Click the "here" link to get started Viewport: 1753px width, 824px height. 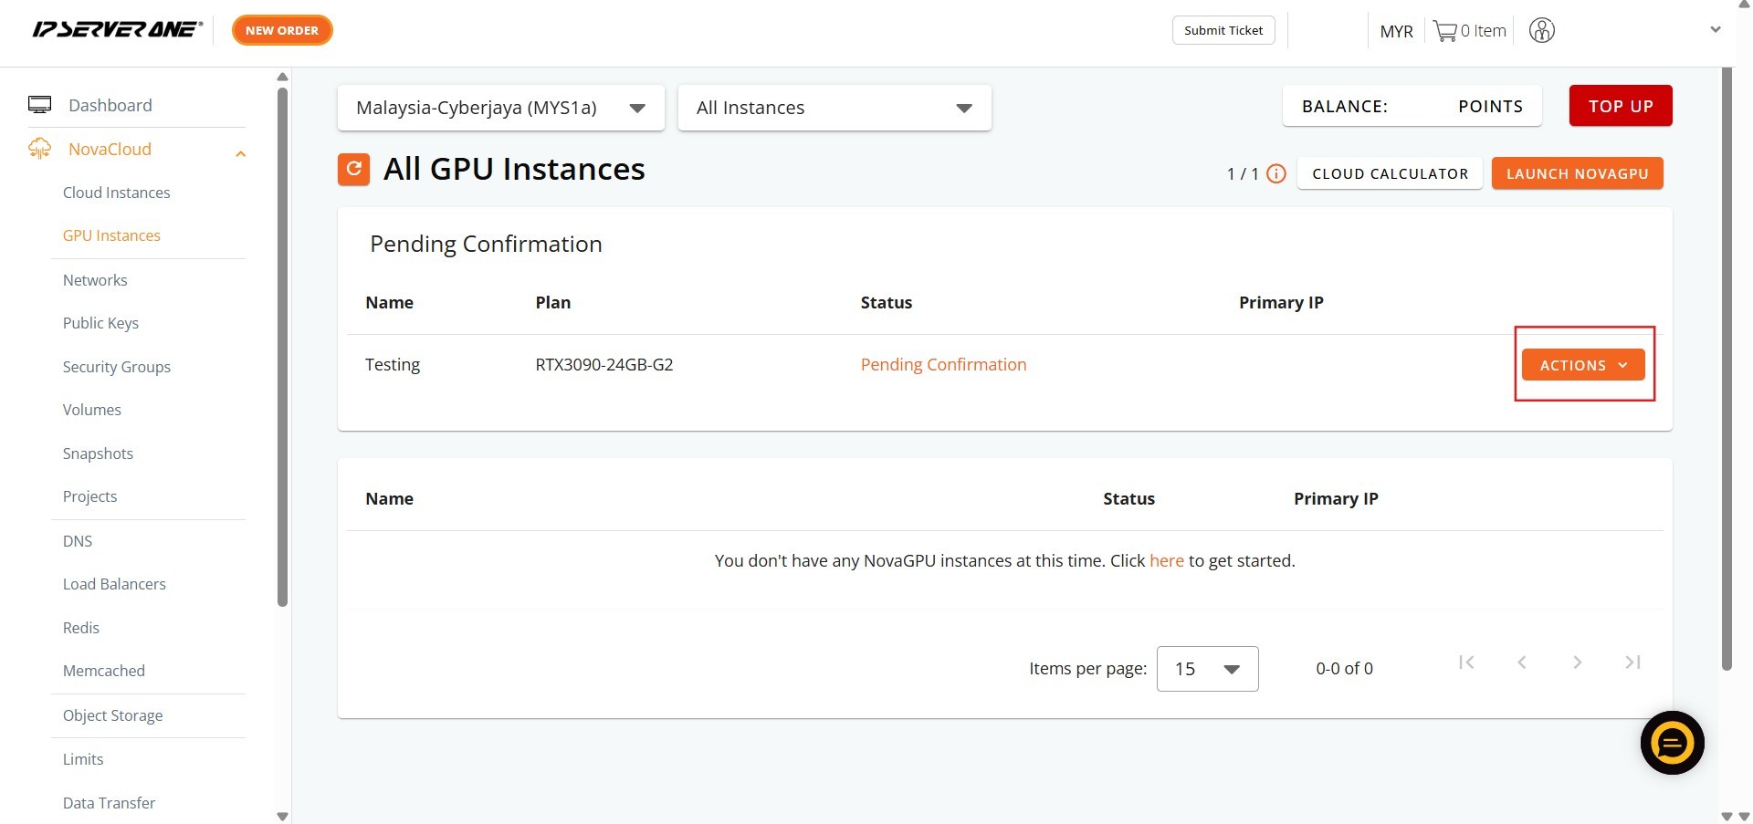(x=1166, y=560)
